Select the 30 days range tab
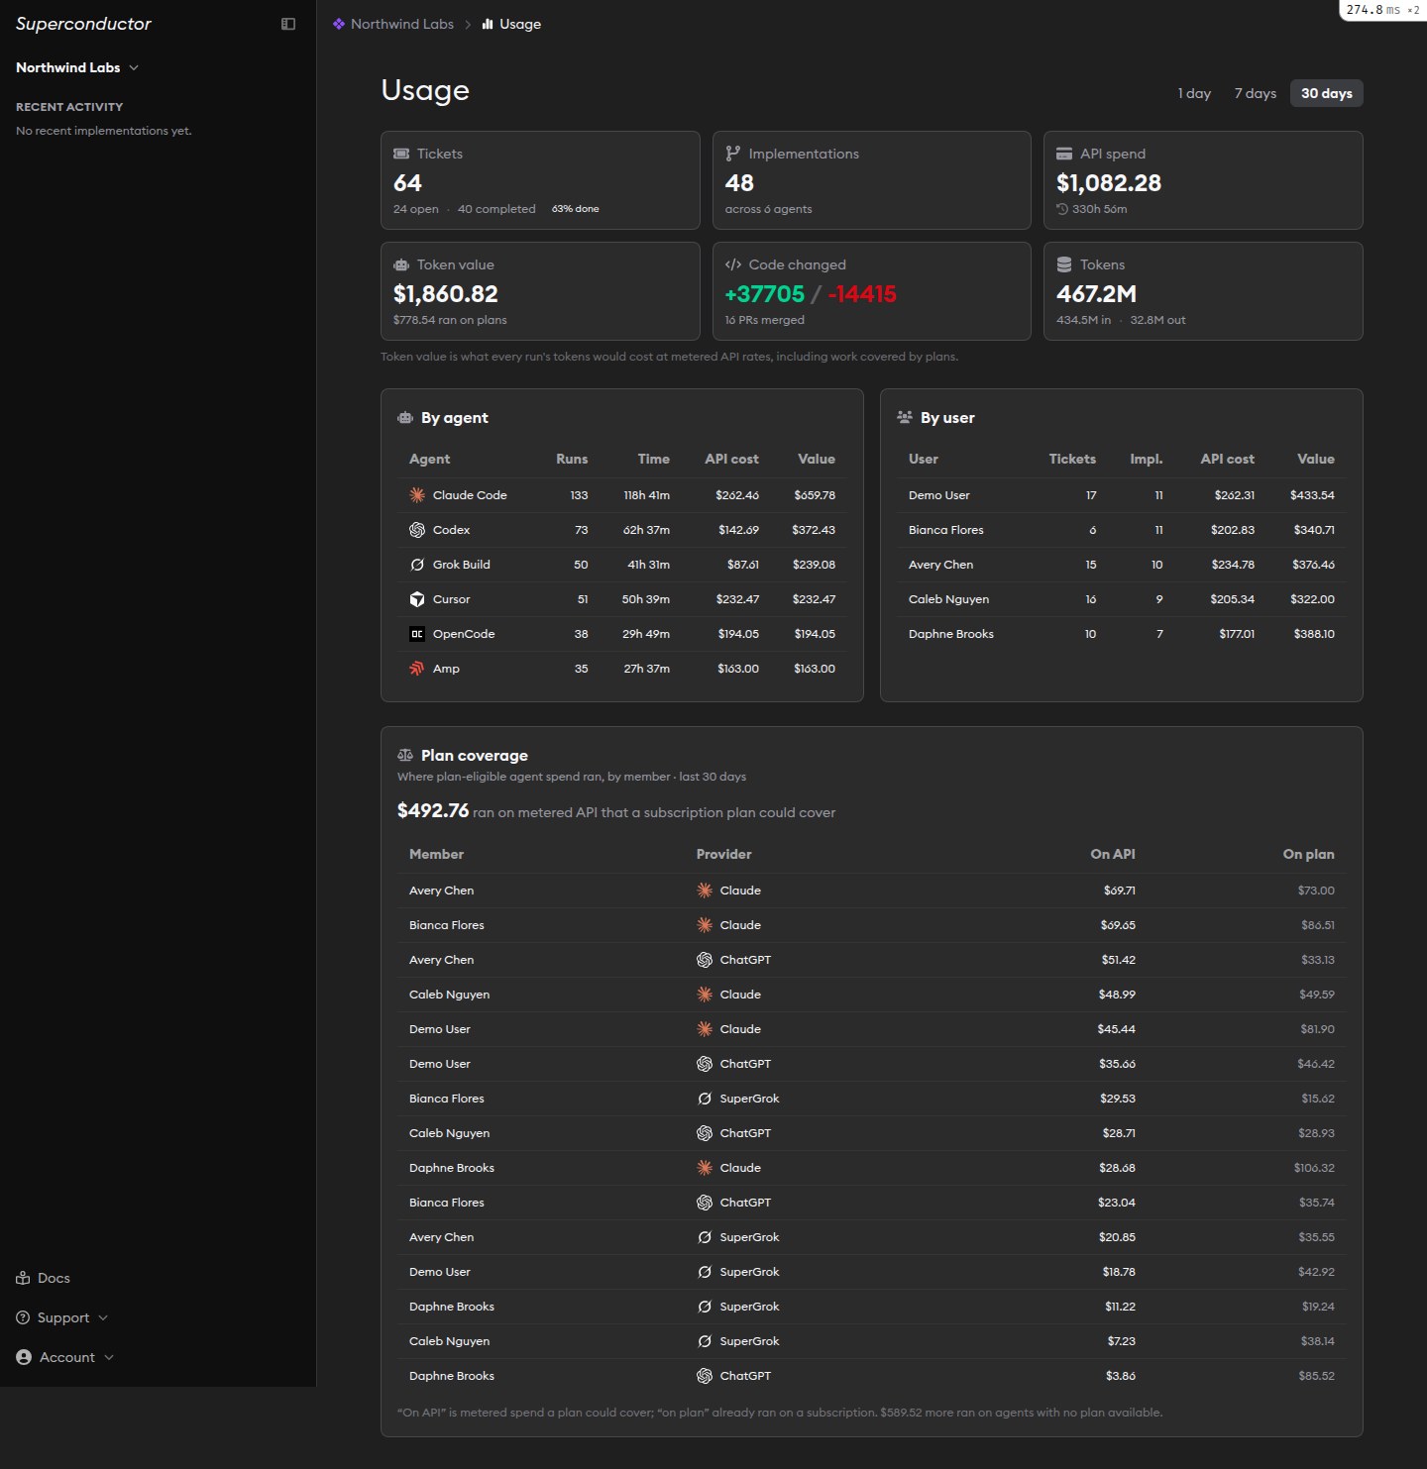The height and width of the screenshot is (1469, 1427). (x=1326, y=93)
